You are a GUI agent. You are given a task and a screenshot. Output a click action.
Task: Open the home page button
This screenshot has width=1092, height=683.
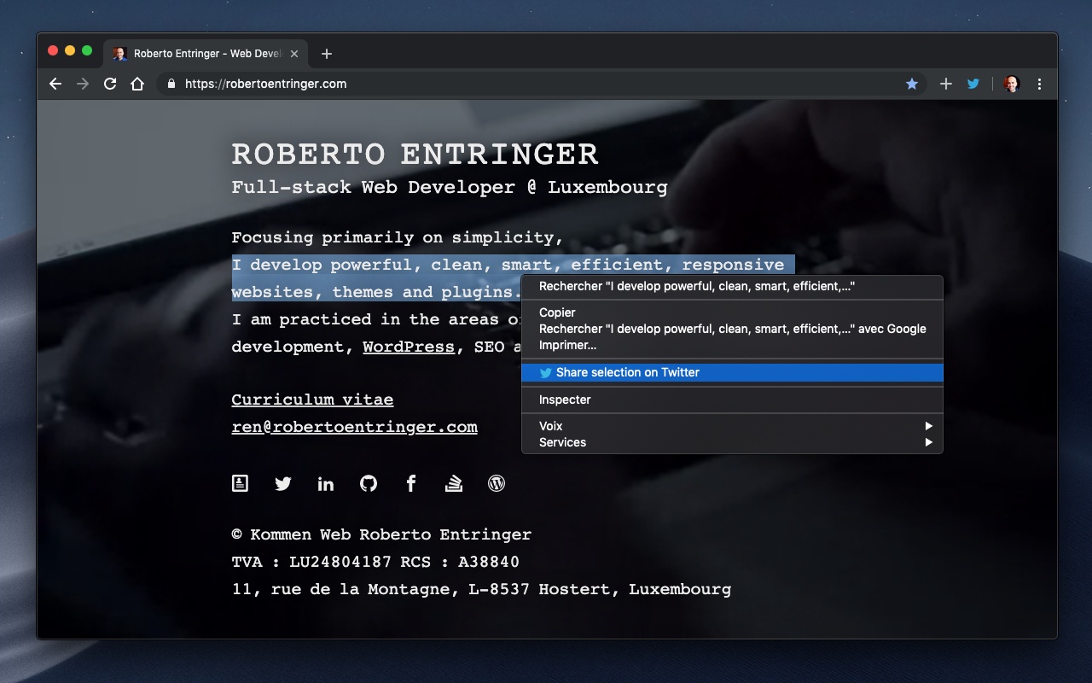(x=137, y=84)
